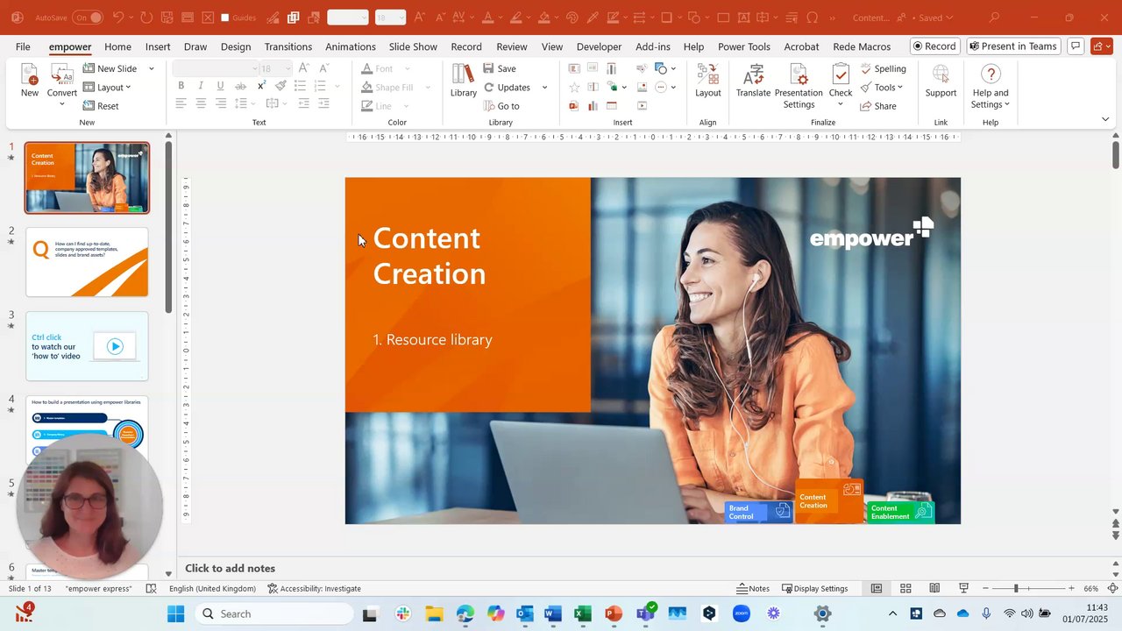Open Presentation Settings in Finalize group
The image size is (1122, 631).
[x=799, y=86]
